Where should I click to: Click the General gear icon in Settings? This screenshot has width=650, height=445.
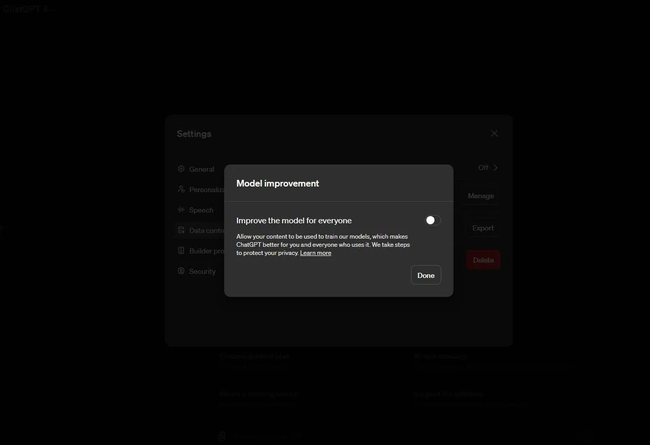(181, 169)
